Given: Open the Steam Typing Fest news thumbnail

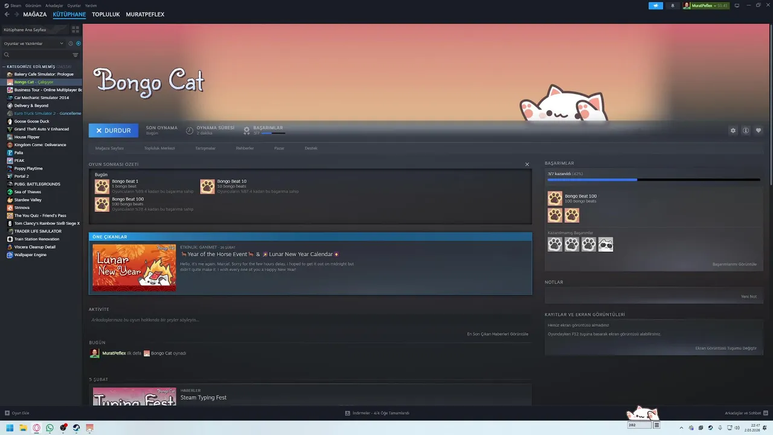Looking at the screenshot, I should (x=134, y=396).
